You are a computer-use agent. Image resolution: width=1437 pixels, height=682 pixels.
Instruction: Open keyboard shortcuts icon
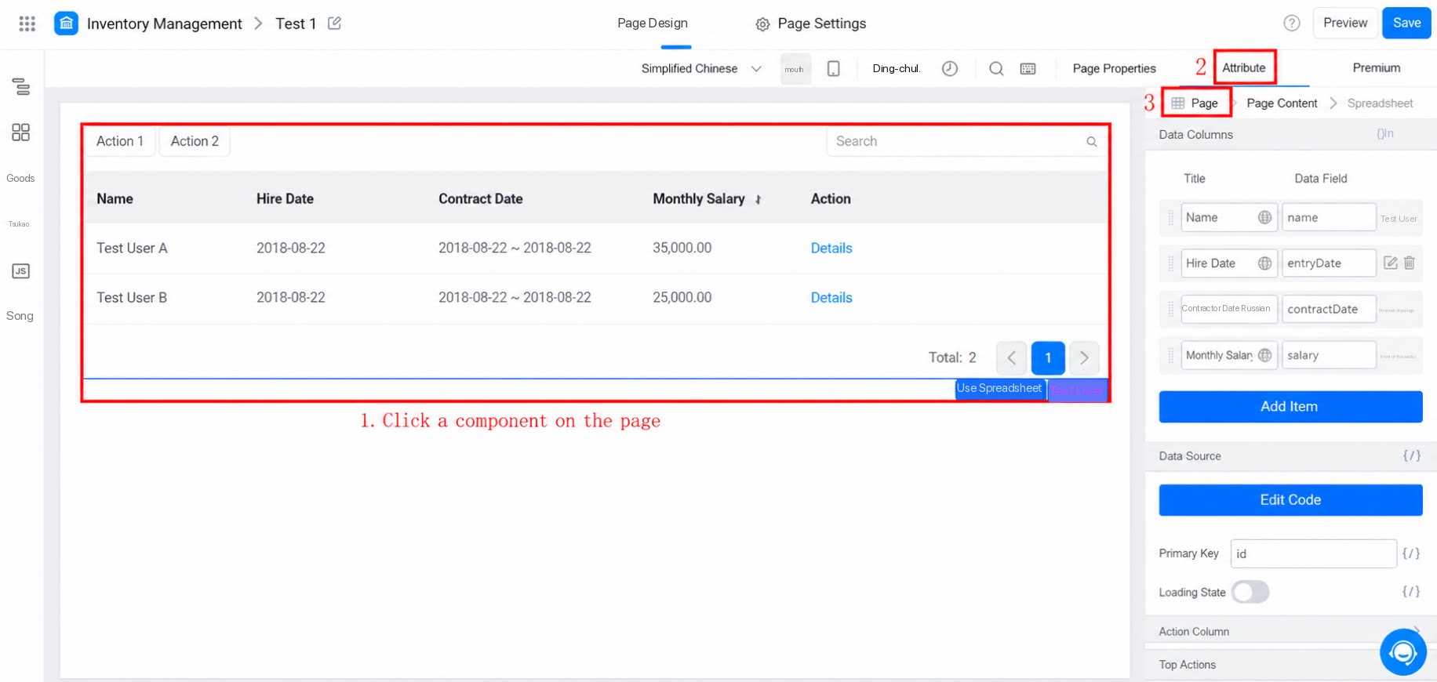tap(1028, 69)
